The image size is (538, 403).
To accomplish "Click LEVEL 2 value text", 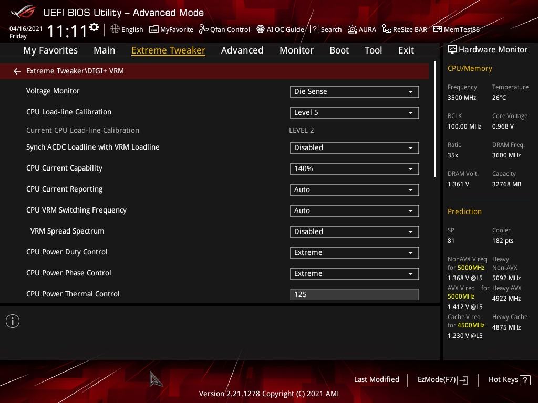I will pos(301,130).
